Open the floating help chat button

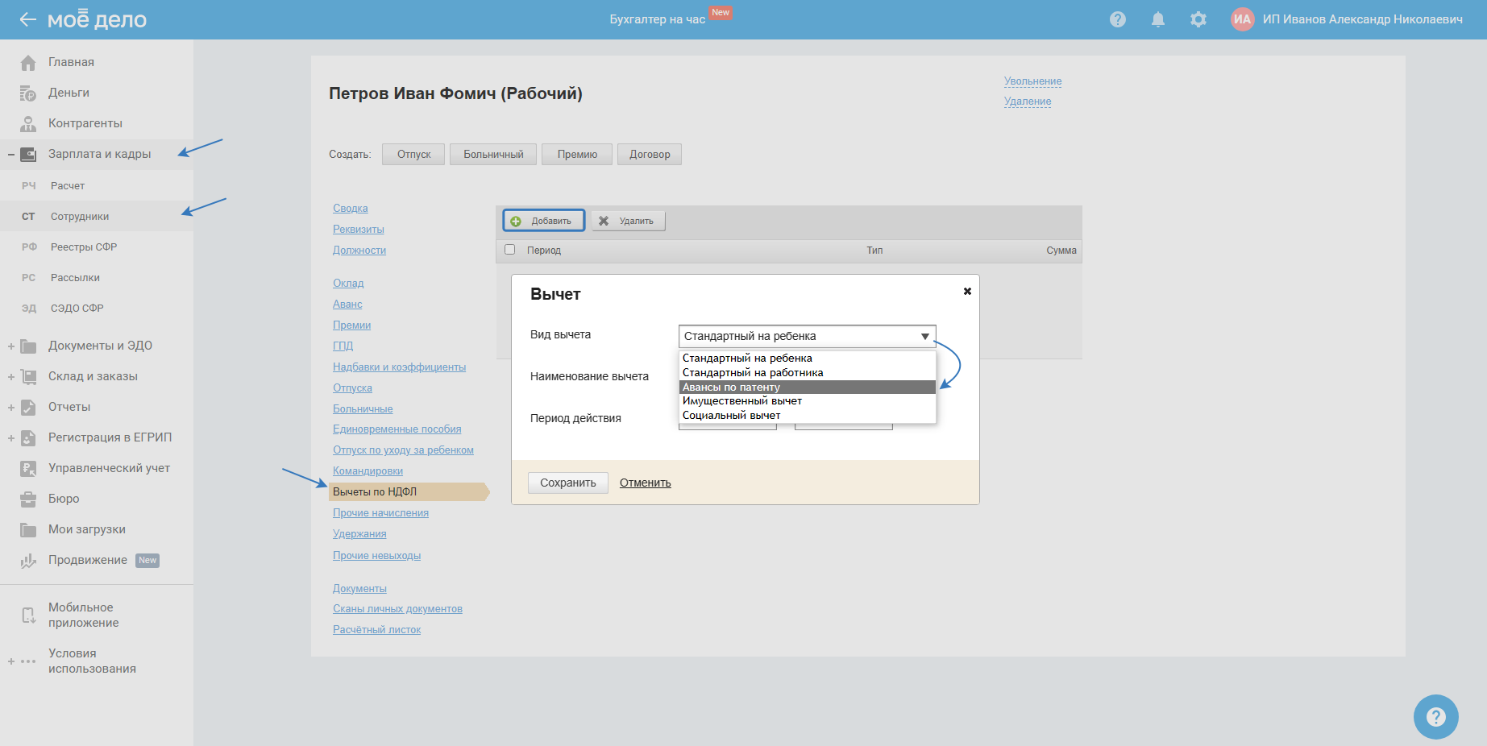point(1435,716)
